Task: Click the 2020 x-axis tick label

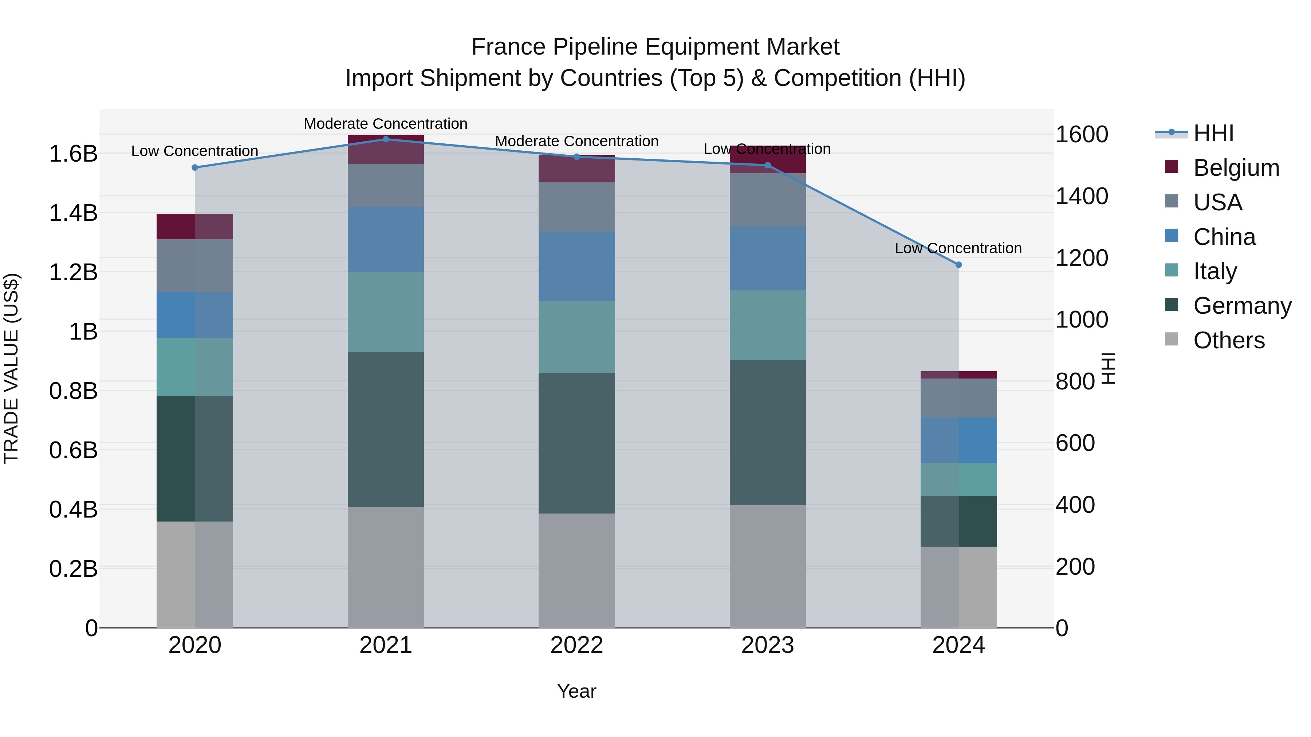Action: tap(195, 645)
